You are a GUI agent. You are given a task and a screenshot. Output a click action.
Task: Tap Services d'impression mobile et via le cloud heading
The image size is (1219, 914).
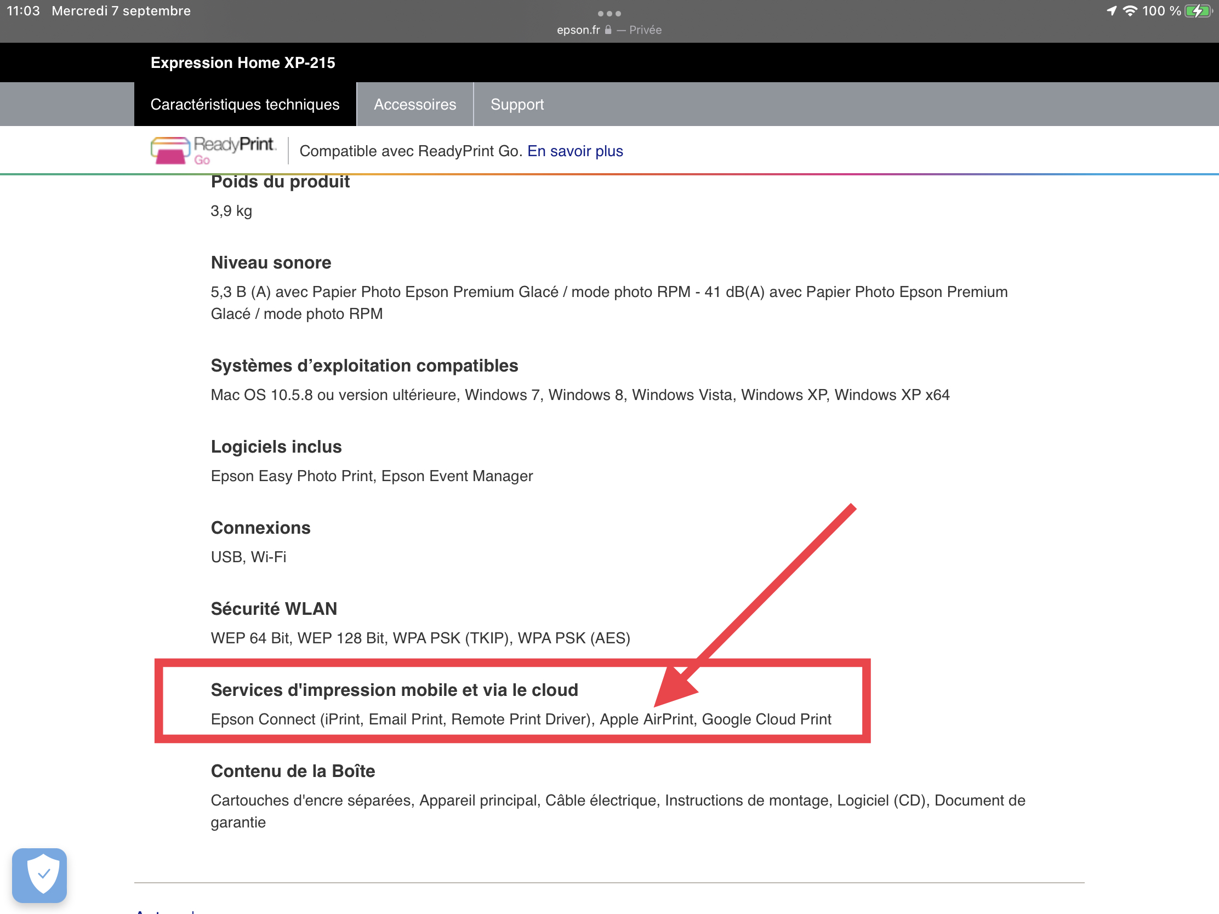click(x=394, y=690)
